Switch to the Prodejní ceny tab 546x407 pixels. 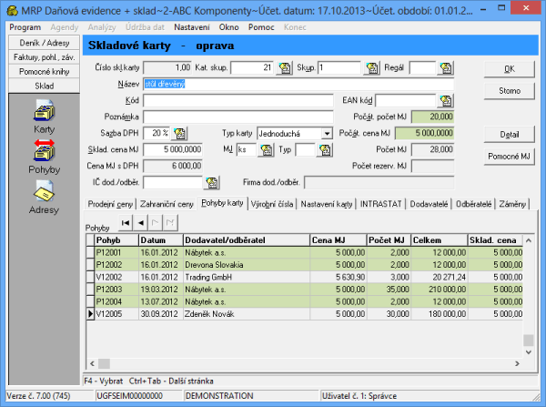click(x=107, y=205)
